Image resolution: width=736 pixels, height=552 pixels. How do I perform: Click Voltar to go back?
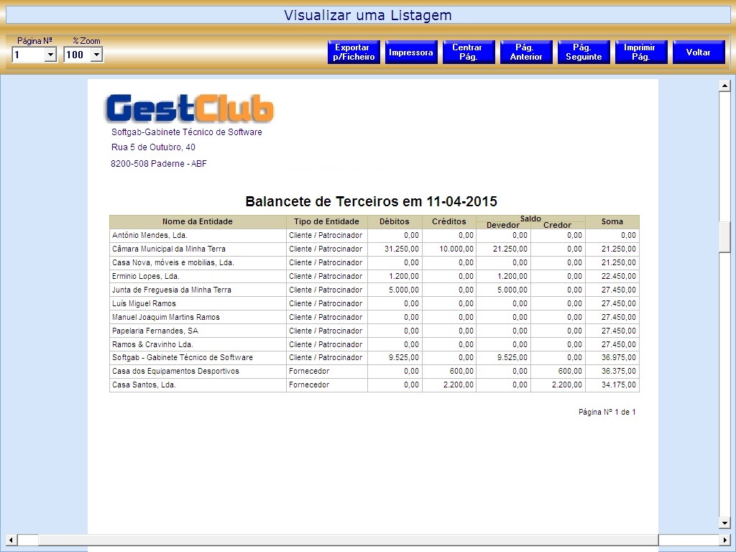(698, 52)
